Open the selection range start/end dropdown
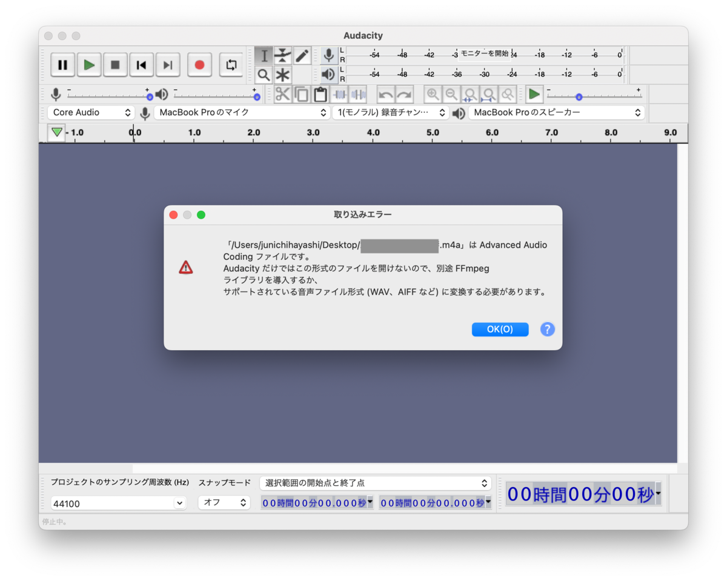This screenshot has height=581, width=727. coord(375,483)
